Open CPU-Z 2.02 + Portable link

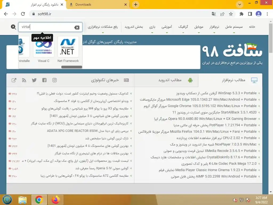coord(216,138)
